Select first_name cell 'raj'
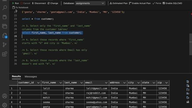This screenshot has height=108, width=192. (52, 93)
